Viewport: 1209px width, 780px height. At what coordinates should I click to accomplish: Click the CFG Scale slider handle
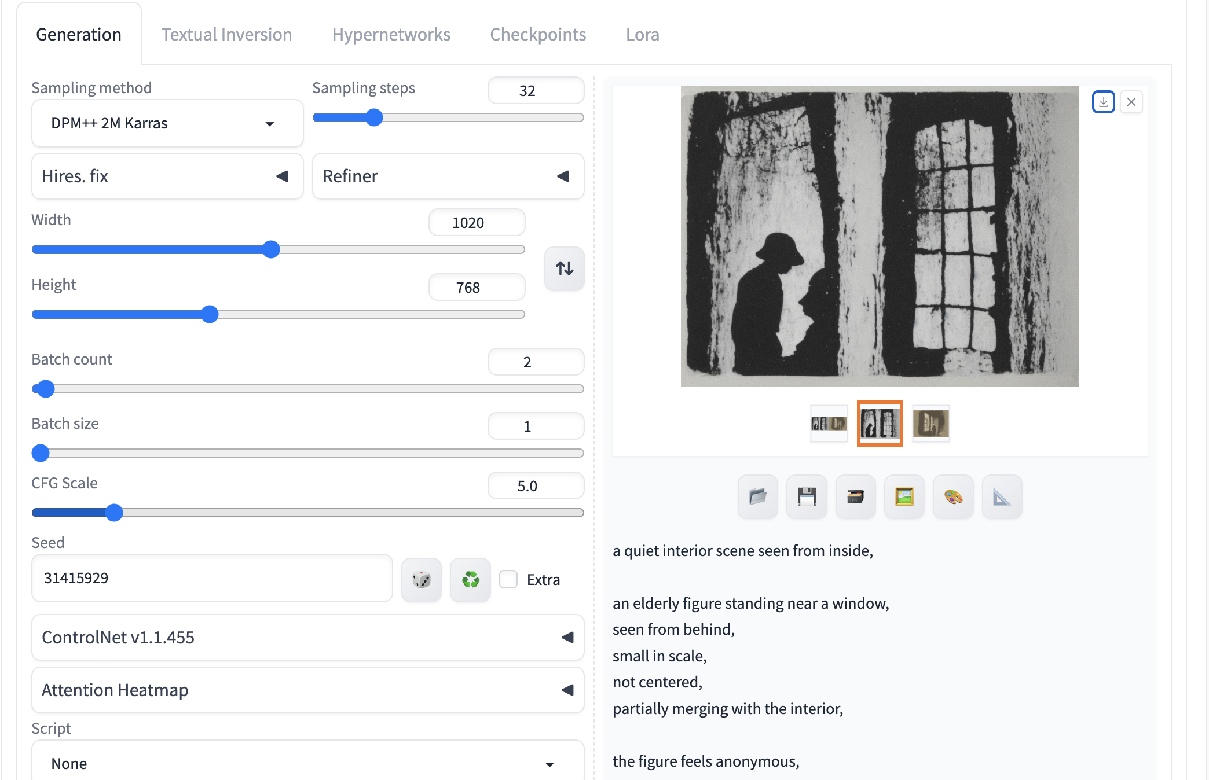click(115, 513)
